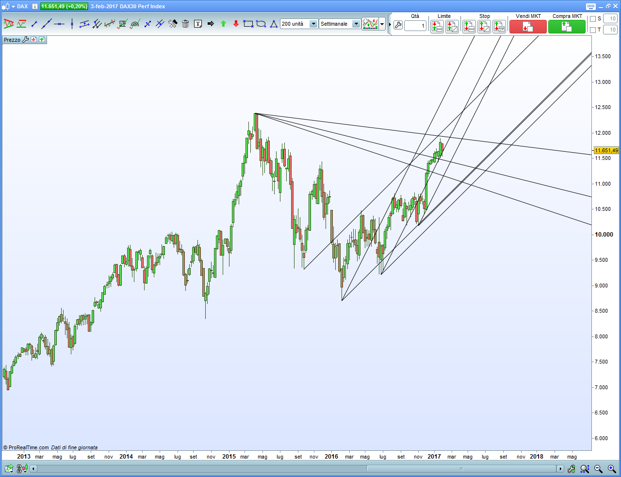Select the blue parallel lines tool
Viewport: 621px width, 477px height.
point(160,24)
